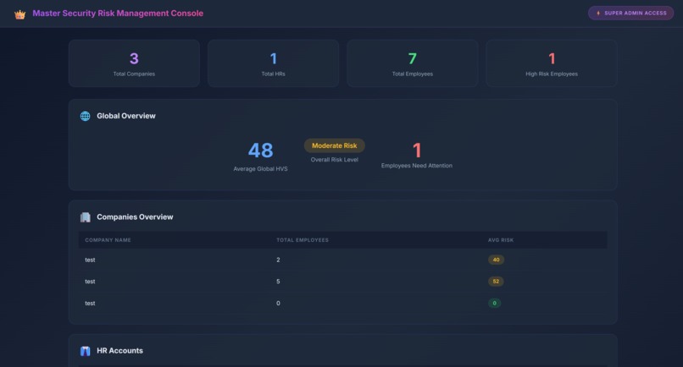Image resolution: width=683 pixels, height=367 pixels.
Task: Click the building icon beside Companies Overview
Action: 85,217
